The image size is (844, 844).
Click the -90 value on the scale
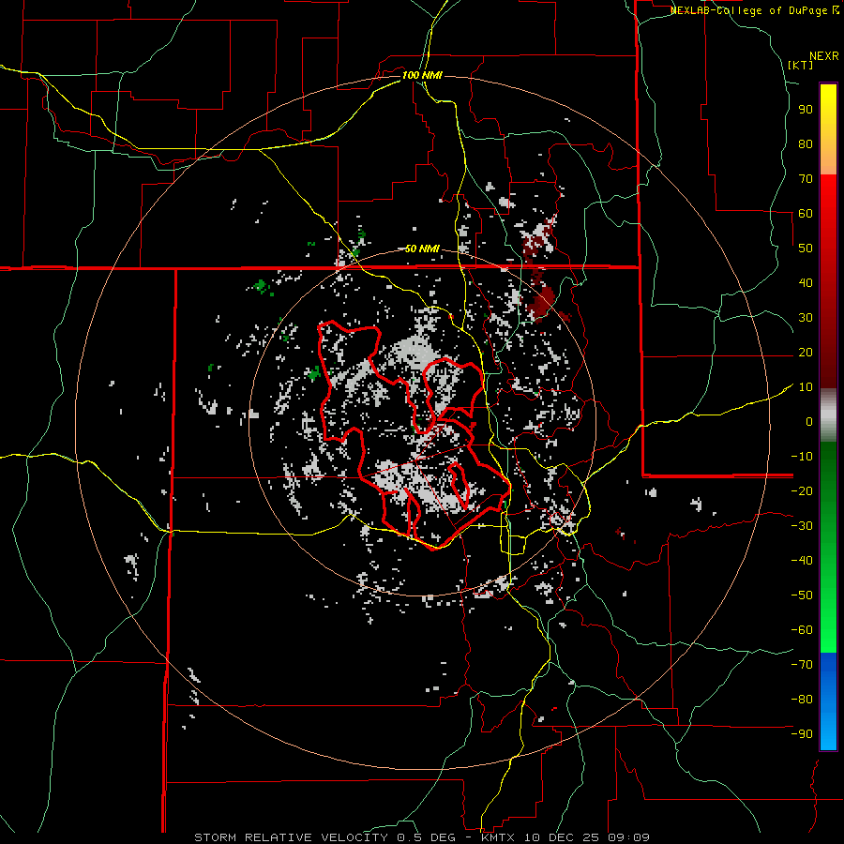point(800,733)
